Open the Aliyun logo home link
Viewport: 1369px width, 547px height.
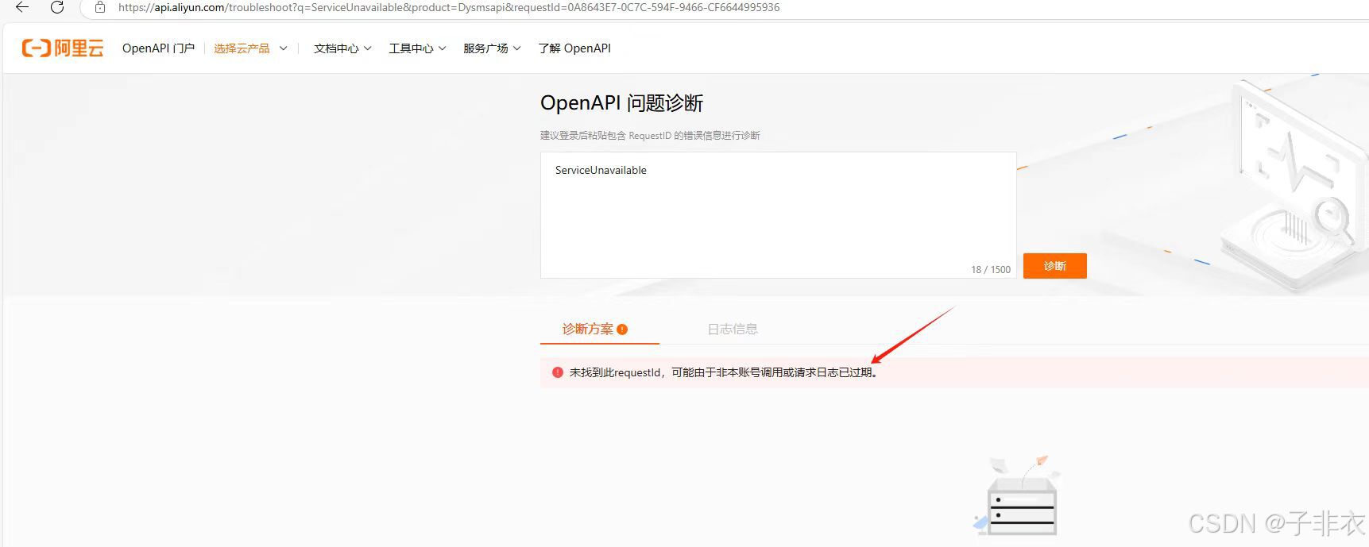click(x=63, y=48)
